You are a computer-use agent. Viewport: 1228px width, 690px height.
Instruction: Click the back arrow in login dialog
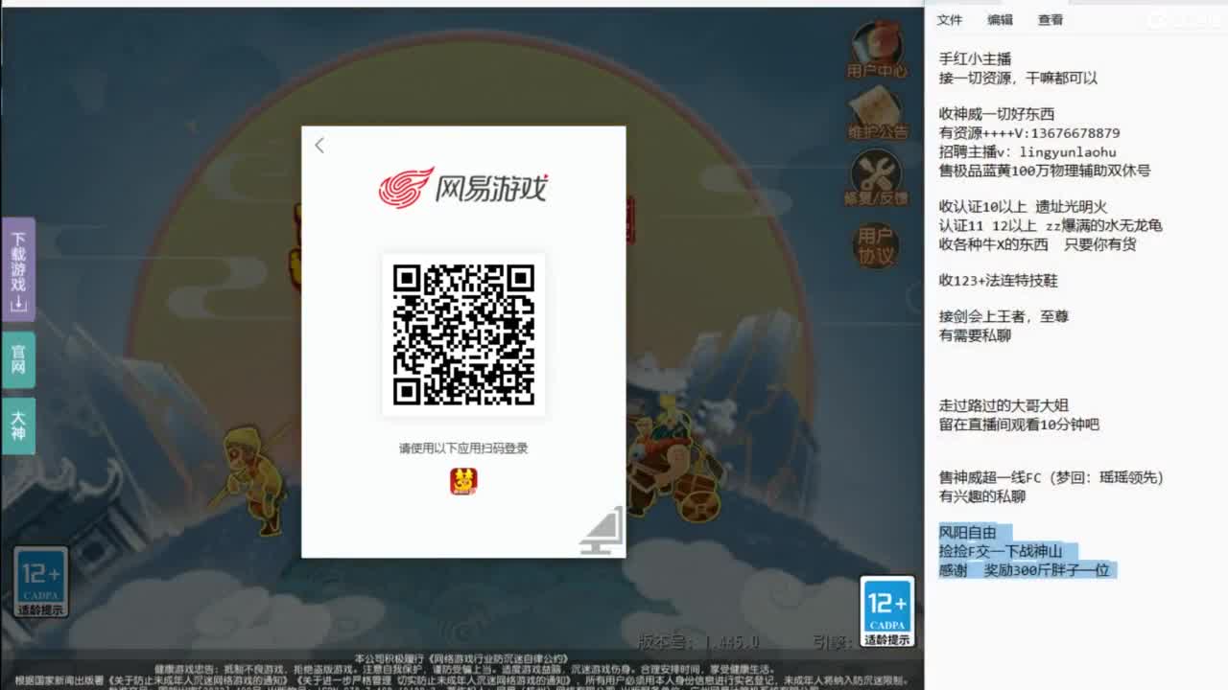(x=319, y=145)
